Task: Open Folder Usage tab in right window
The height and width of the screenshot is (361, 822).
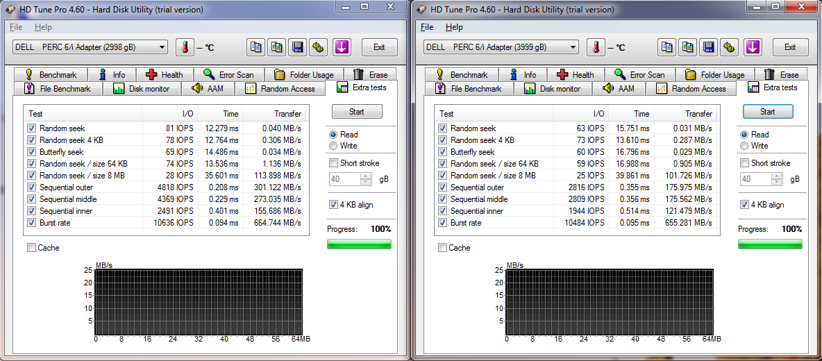Action: point(715,75)
